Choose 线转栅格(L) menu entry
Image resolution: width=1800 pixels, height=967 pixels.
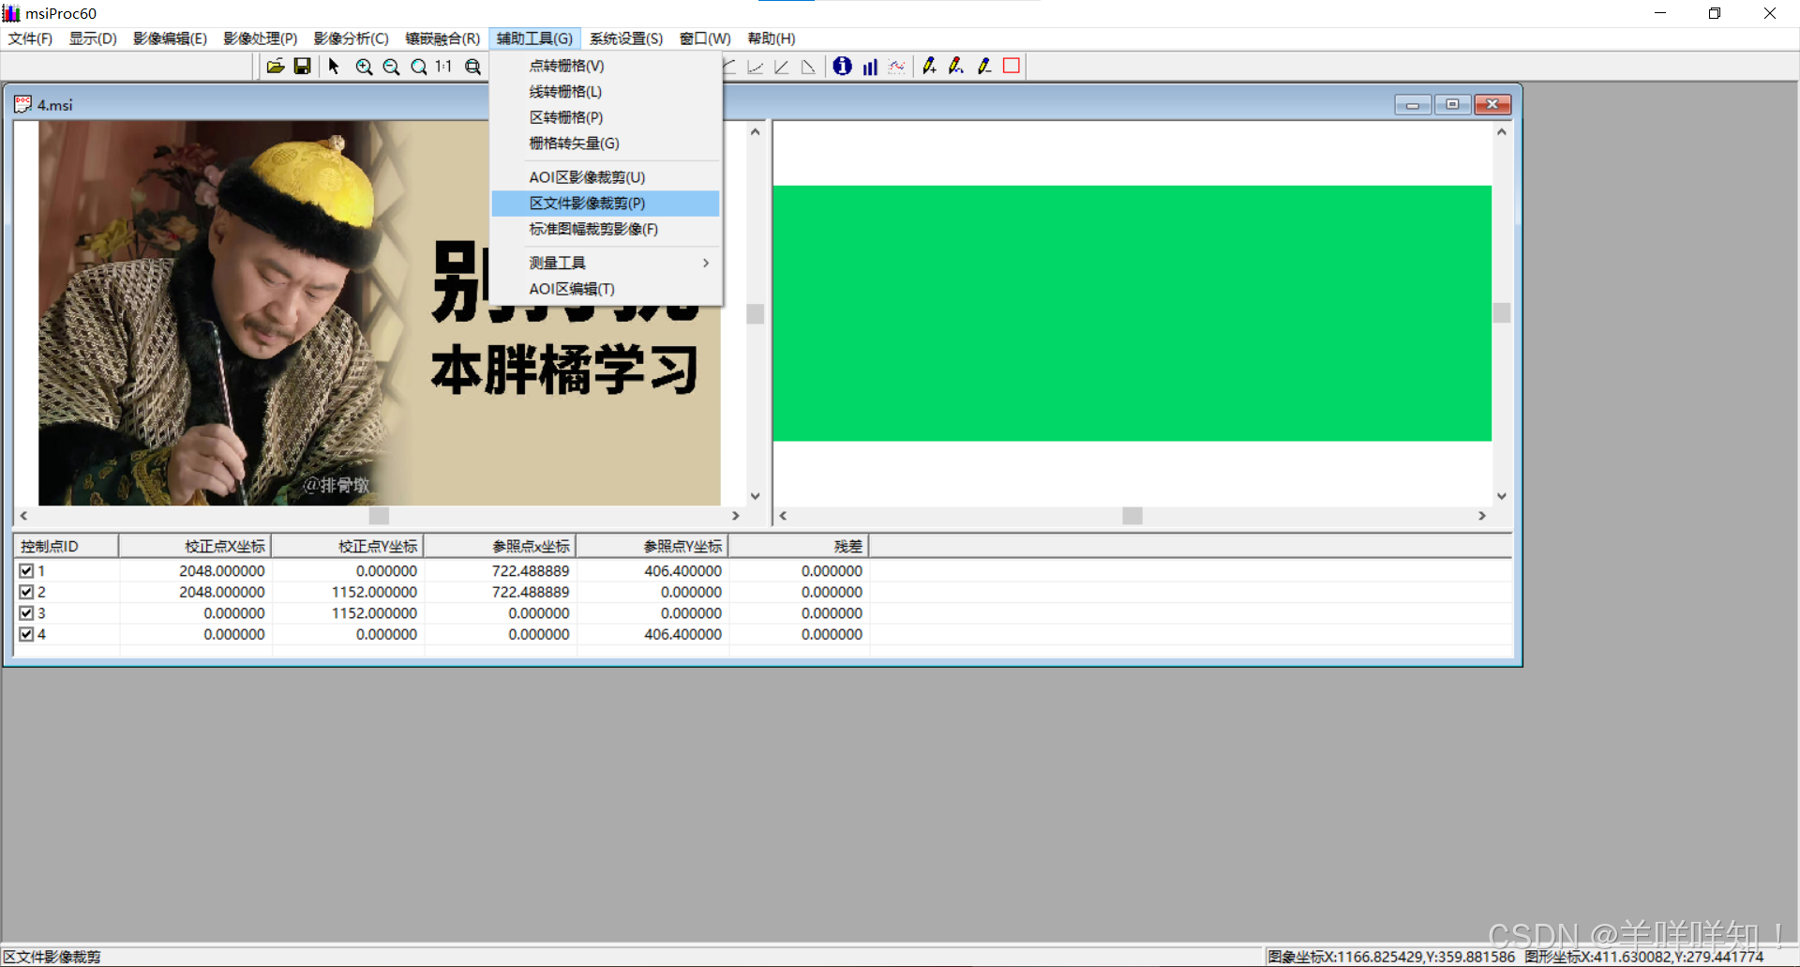pyautogui.click(x=606, y=92)
